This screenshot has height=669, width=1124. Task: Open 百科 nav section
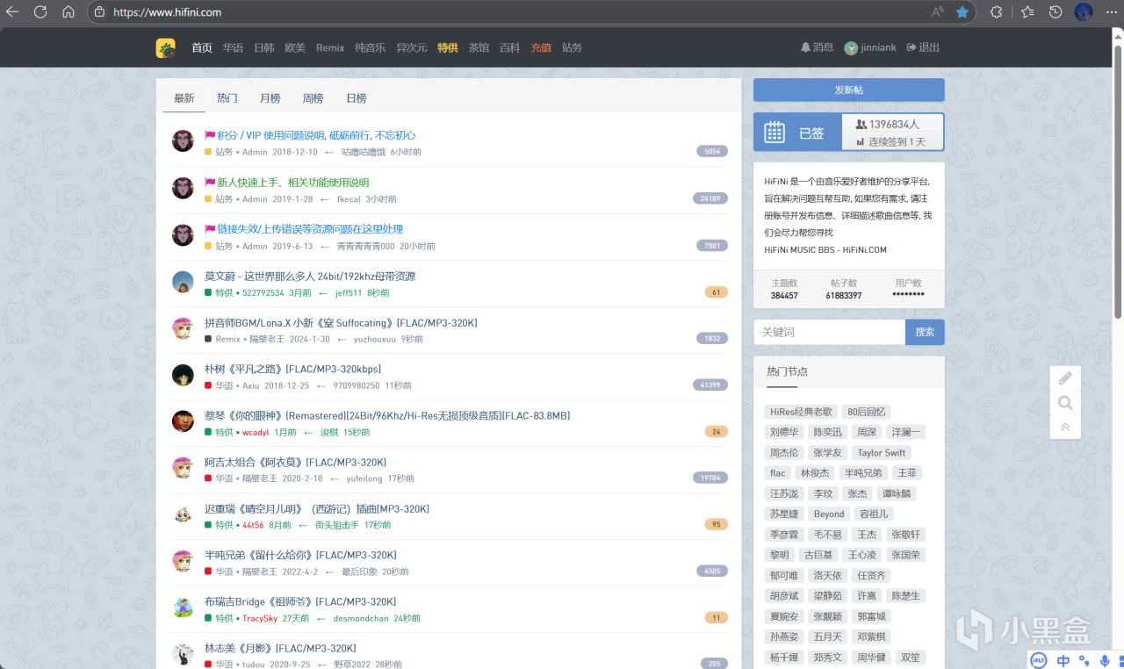[509, 47]
